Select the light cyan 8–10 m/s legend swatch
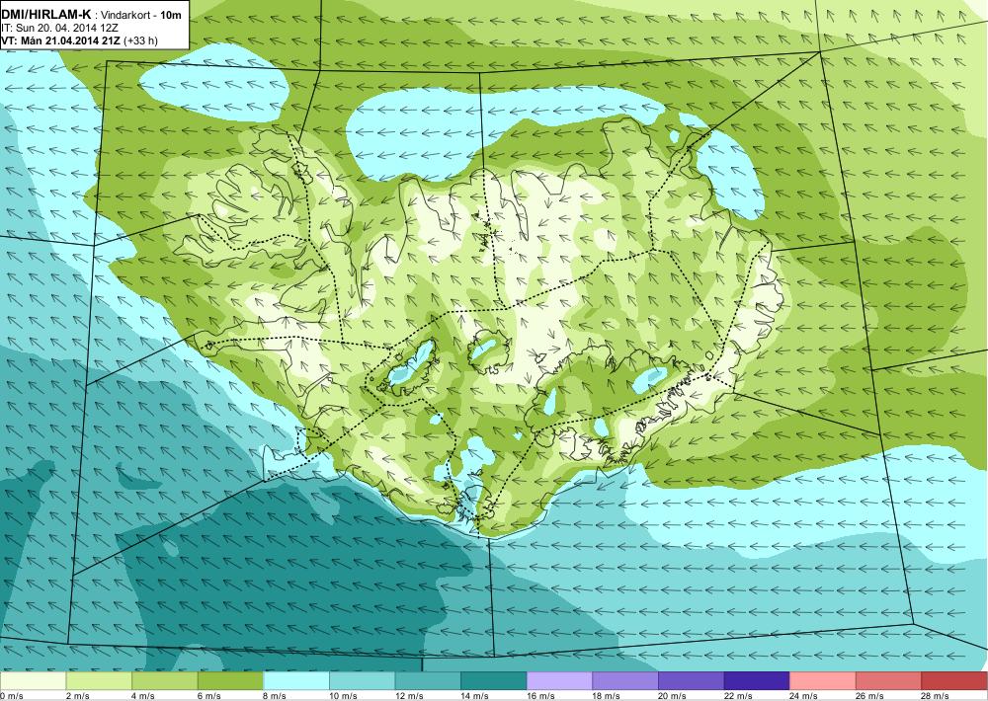This screenshot has height=701, width=988. click(296, 681)
